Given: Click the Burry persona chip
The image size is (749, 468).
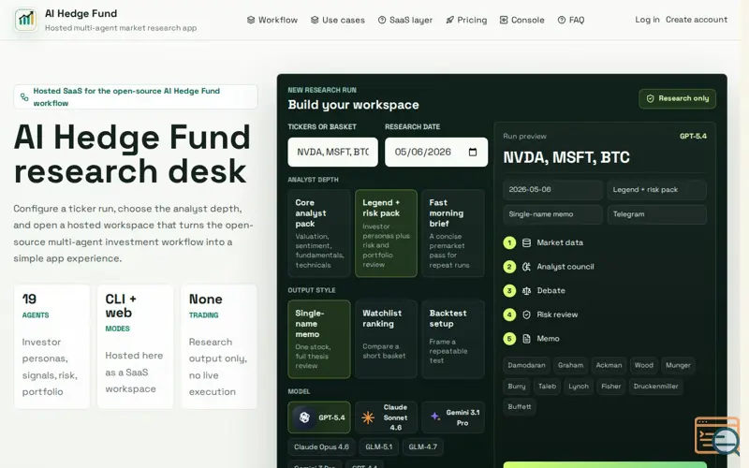Looking at the screenshot, I should [517, 387].
